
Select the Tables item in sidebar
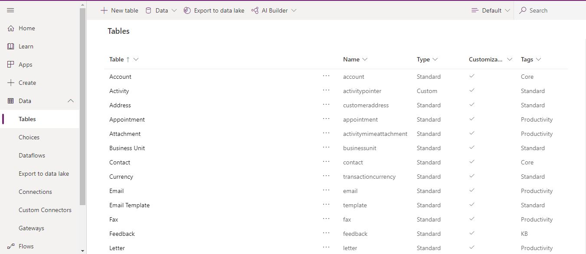click(x=27, y=119)
